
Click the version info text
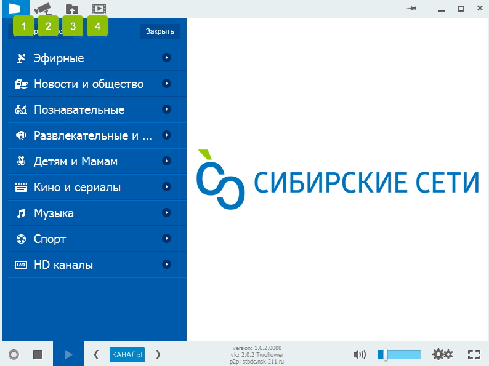pos(257,354)
